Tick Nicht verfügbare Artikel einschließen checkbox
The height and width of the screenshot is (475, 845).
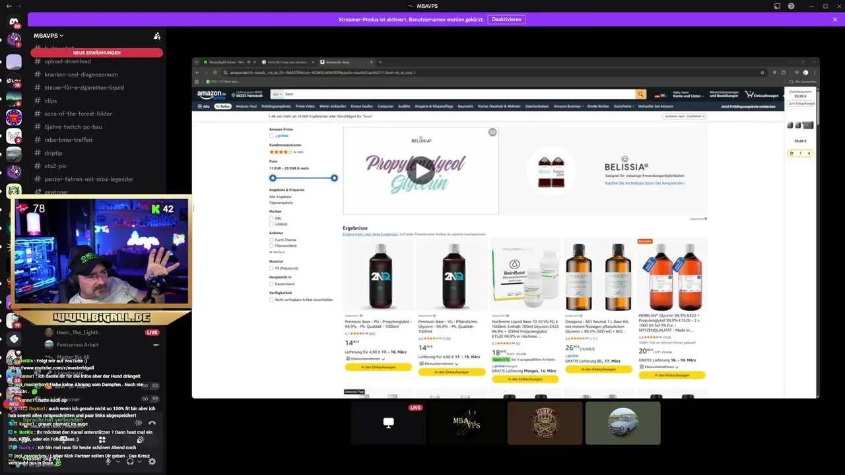271,300
